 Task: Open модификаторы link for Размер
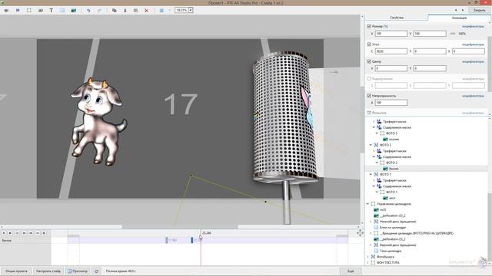pos(473,27)
